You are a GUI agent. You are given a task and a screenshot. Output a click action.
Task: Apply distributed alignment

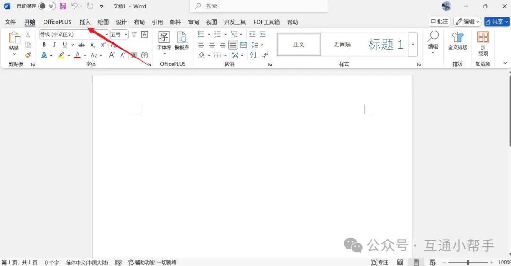point(243,45)
